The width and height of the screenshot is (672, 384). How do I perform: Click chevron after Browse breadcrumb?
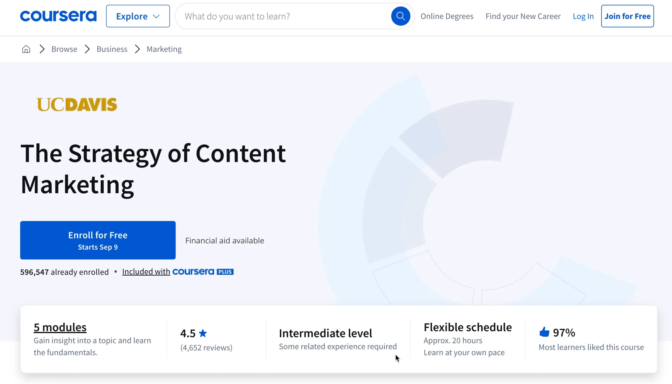87,49
